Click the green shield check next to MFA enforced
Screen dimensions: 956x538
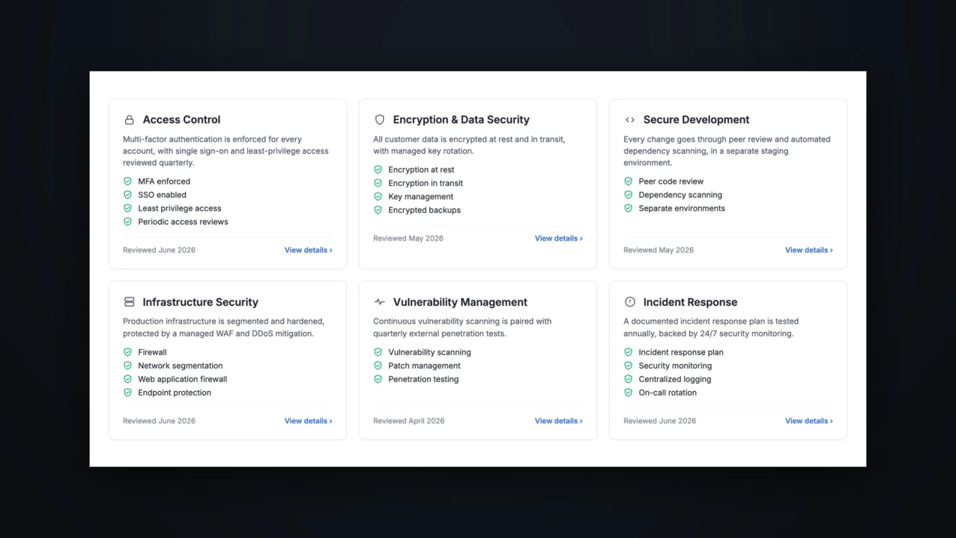pos(128,181)
